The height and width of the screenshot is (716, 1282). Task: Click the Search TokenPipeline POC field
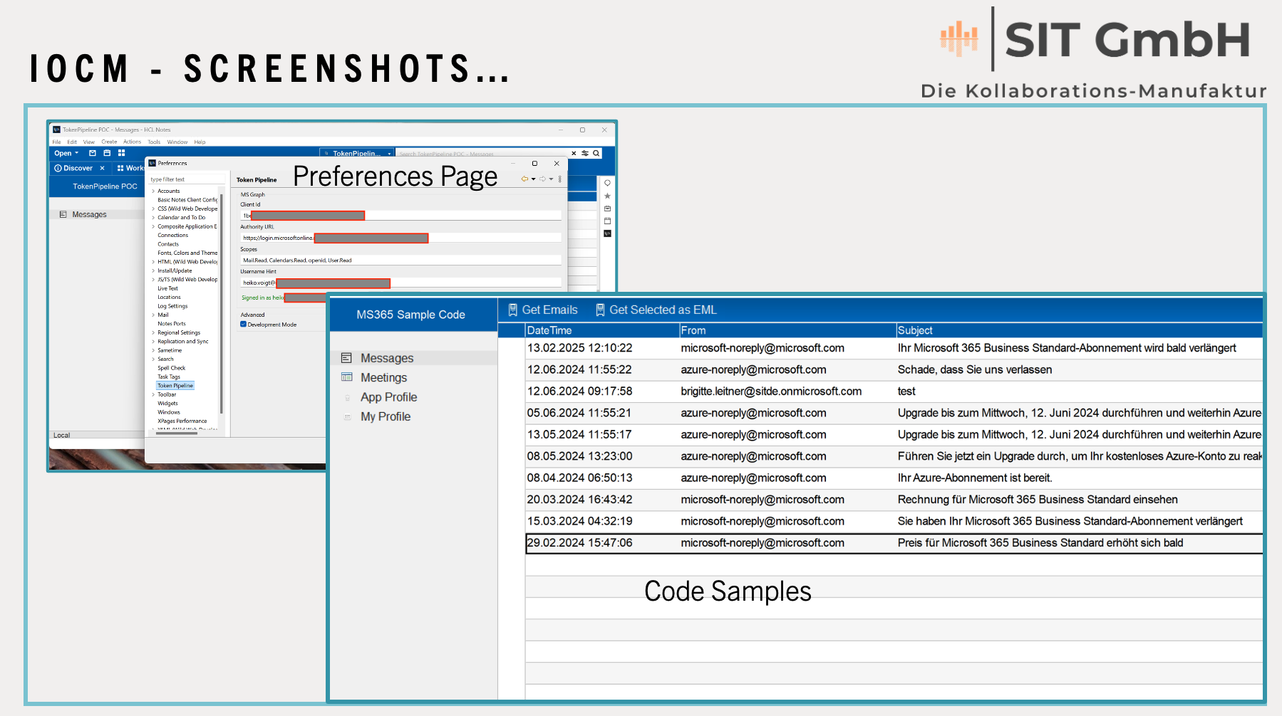coord(482,154)
